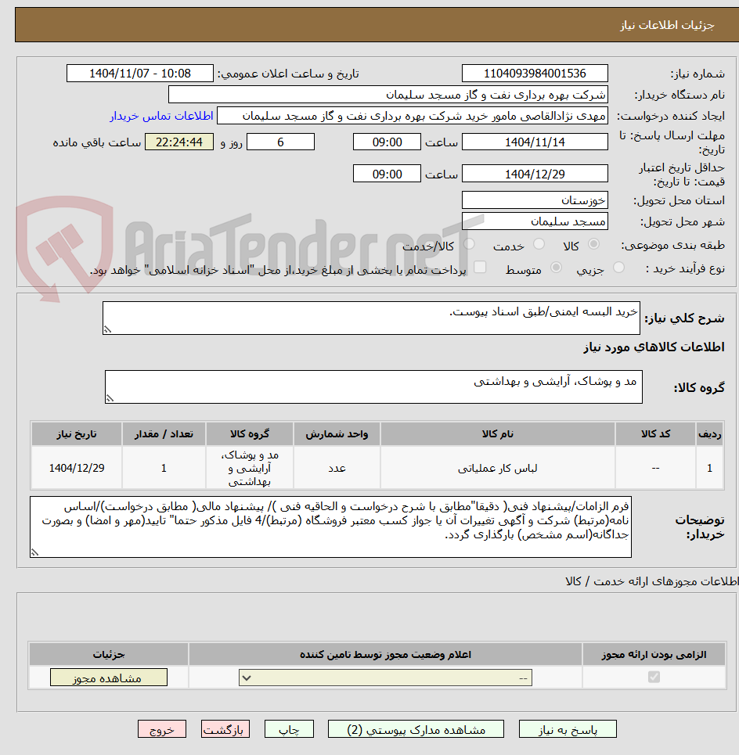Select the متوسط purchase type radio

(556, 268)
